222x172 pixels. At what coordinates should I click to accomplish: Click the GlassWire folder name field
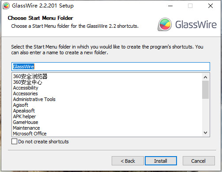click(x=111, y=67)
